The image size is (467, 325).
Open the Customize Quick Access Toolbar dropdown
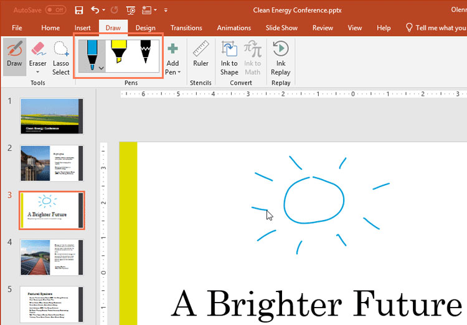click(x=166, y=11)
